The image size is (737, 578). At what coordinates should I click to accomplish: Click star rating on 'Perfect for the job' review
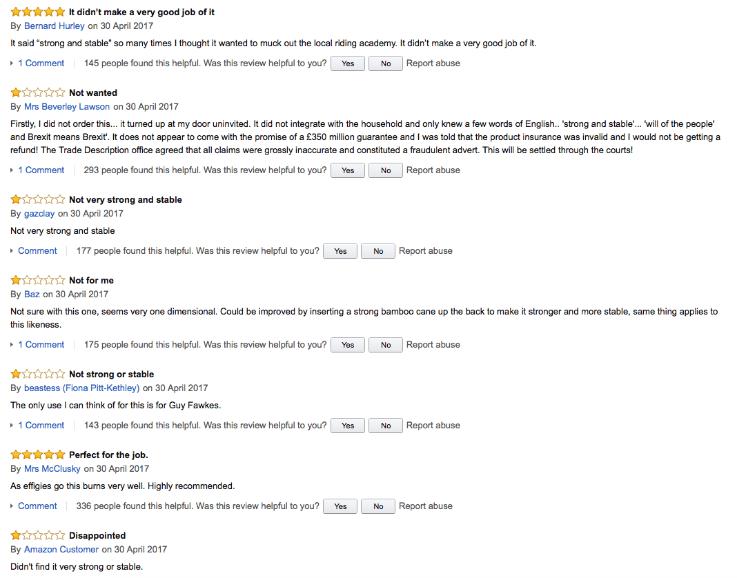(37, 455)
